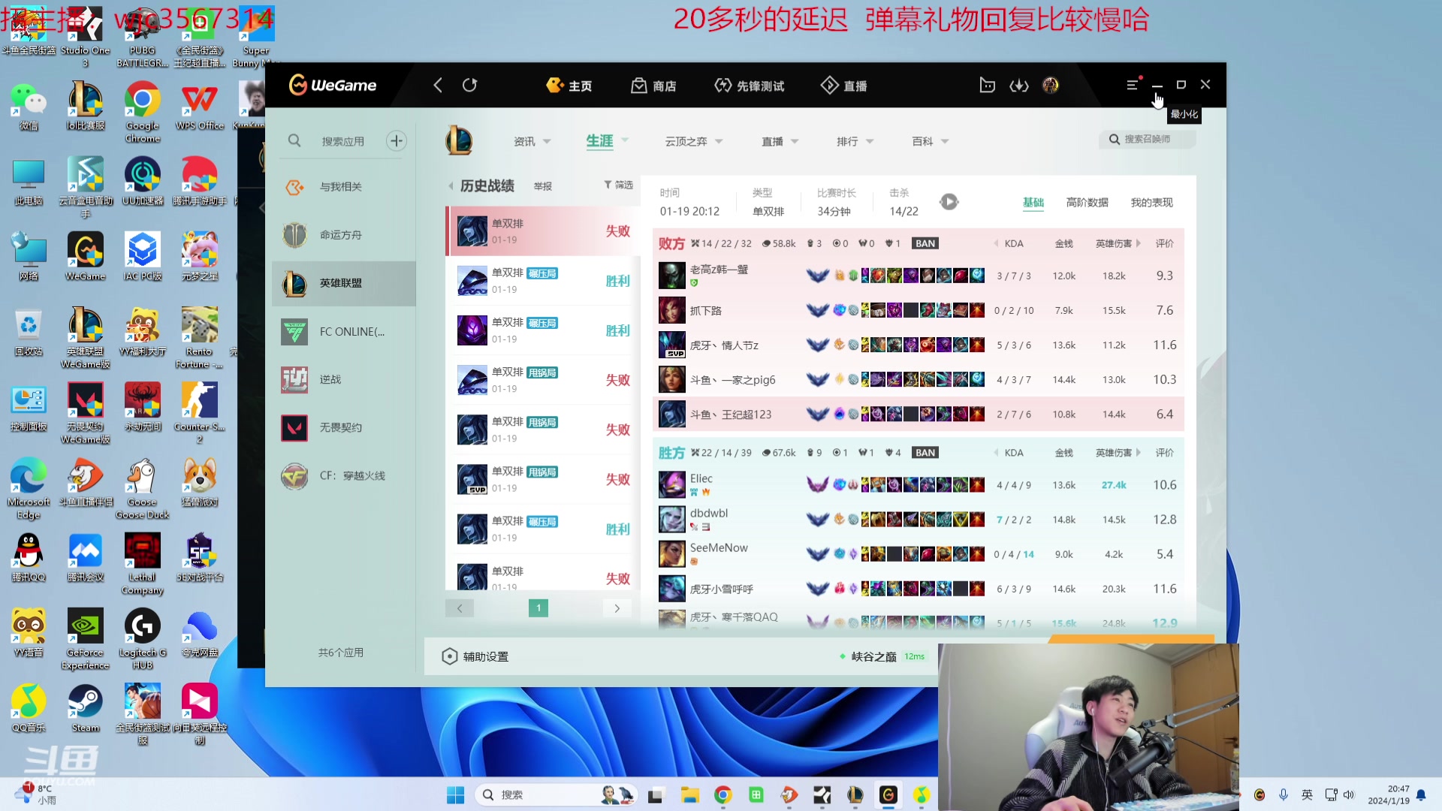1442x811 pixels.
Task: Open 与我相关 section
Action: coord(344,187)
